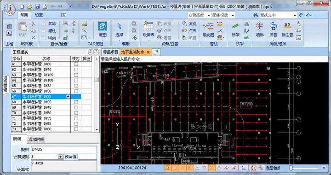The width and height of the screenshot is (331, 175).
Task: Open the 配线根数 dropdown
Action: pyautogui.click(x=233, y=15)
